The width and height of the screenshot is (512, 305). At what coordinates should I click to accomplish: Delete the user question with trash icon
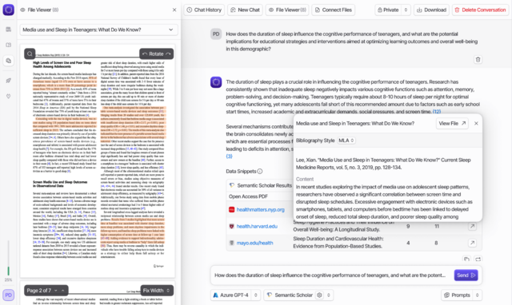478,60
